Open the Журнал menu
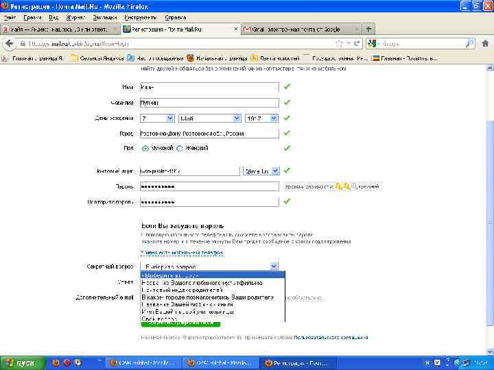Image resolution: width=494 pixels, height=370 pixels. pos(75,18)
